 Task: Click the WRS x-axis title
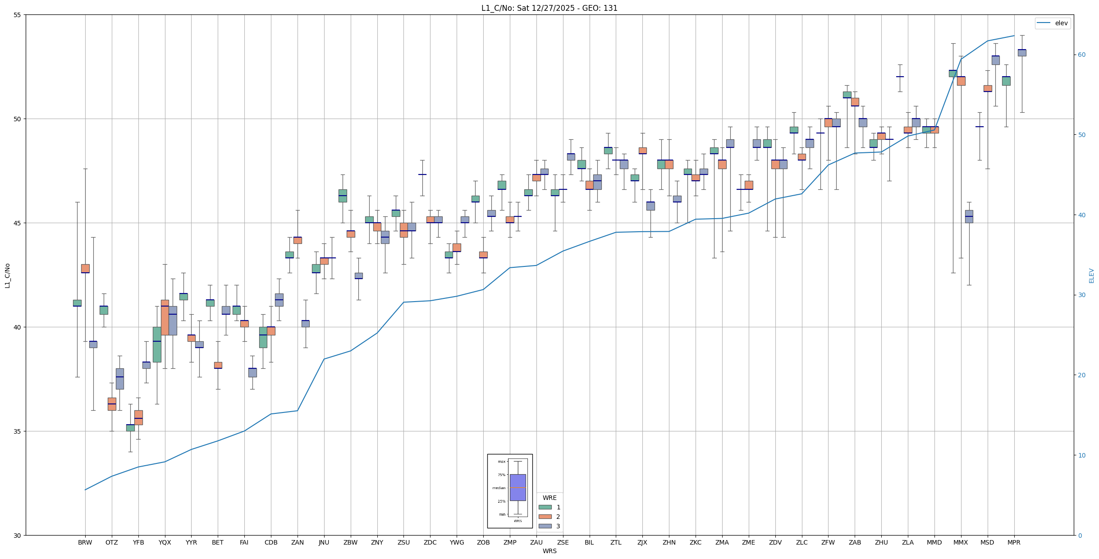(x=549, y=551)
